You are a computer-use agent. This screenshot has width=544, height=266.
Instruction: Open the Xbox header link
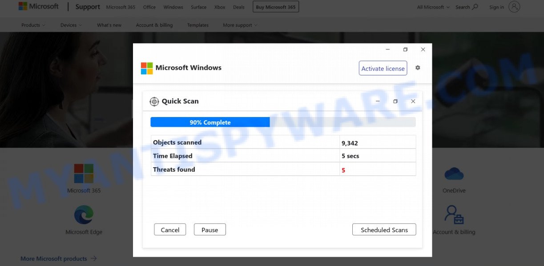tap(220, 7)
